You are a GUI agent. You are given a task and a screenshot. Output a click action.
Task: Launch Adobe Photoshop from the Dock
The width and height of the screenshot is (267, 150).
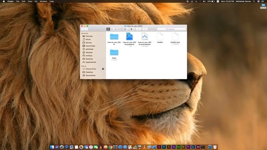click(164, 147)
